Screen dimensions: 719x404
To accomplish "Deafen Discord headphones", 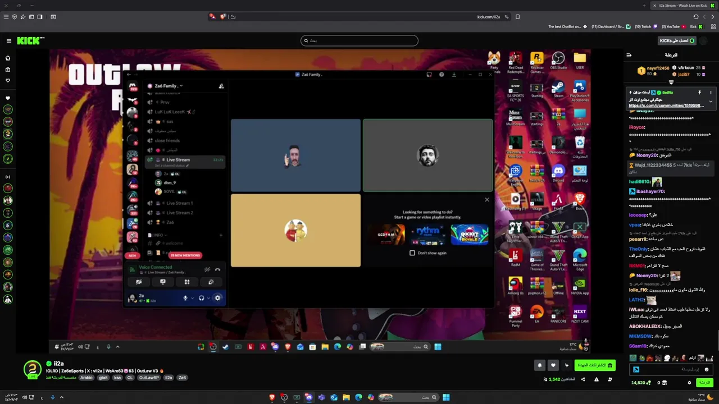I will coord(201,298).
